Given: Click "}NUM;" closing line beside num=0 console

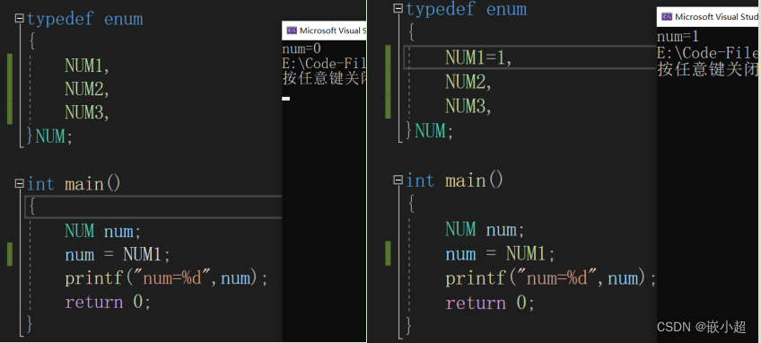Looking at the screenshot, I should pyautogui.click(x=49, y=136).
